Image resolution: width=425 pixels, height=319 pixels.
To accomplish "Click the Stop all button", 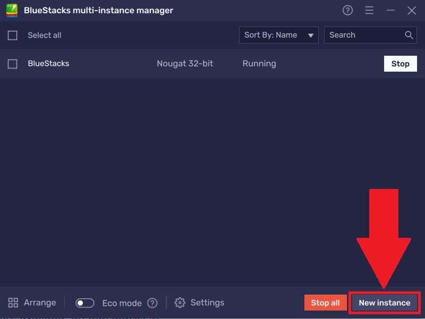I will pyautogui.click(x=325, y=303).
